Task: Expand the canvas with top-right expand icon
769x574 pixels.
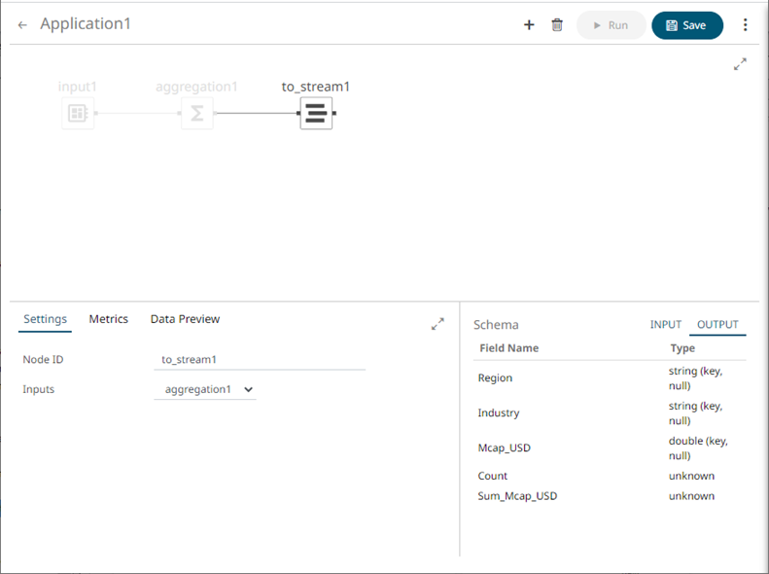Action: (740, 64)
